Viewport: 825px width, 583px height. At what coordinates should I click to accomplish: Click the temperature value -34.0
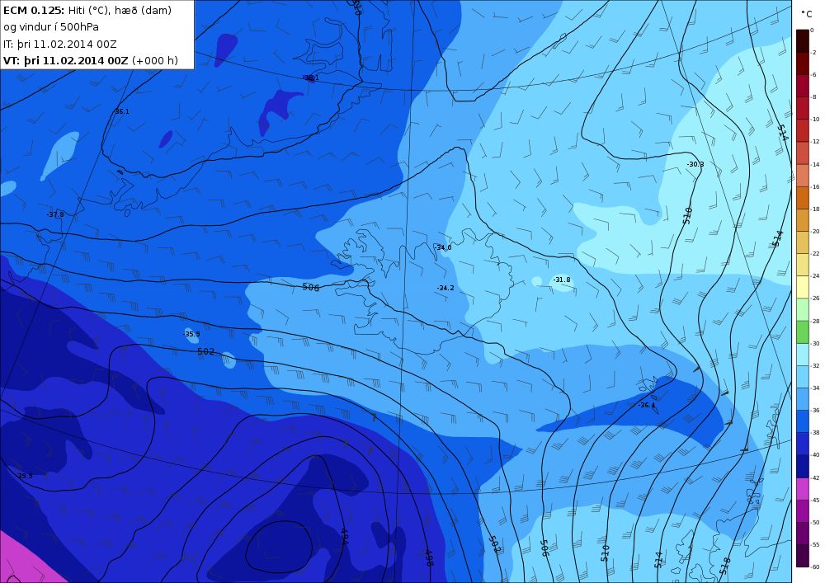(x=443, y=247)
